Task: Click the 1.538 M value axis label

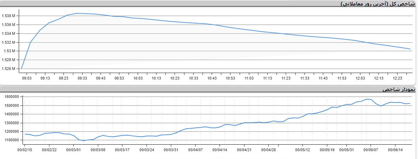Action: 9,16
